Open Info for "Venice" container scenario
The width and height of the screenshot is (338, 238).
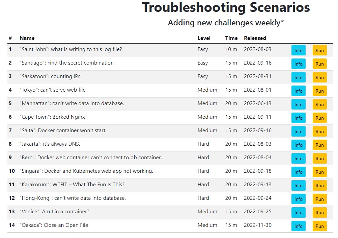click(298, 213)
